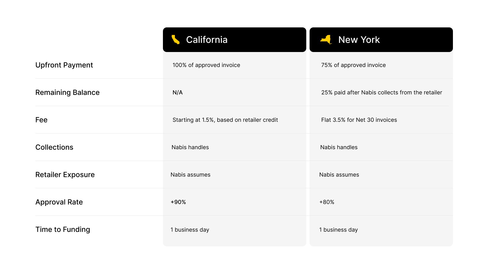
Task: Select '+90%' approval rate for California
Action: [x=178, y=202]
